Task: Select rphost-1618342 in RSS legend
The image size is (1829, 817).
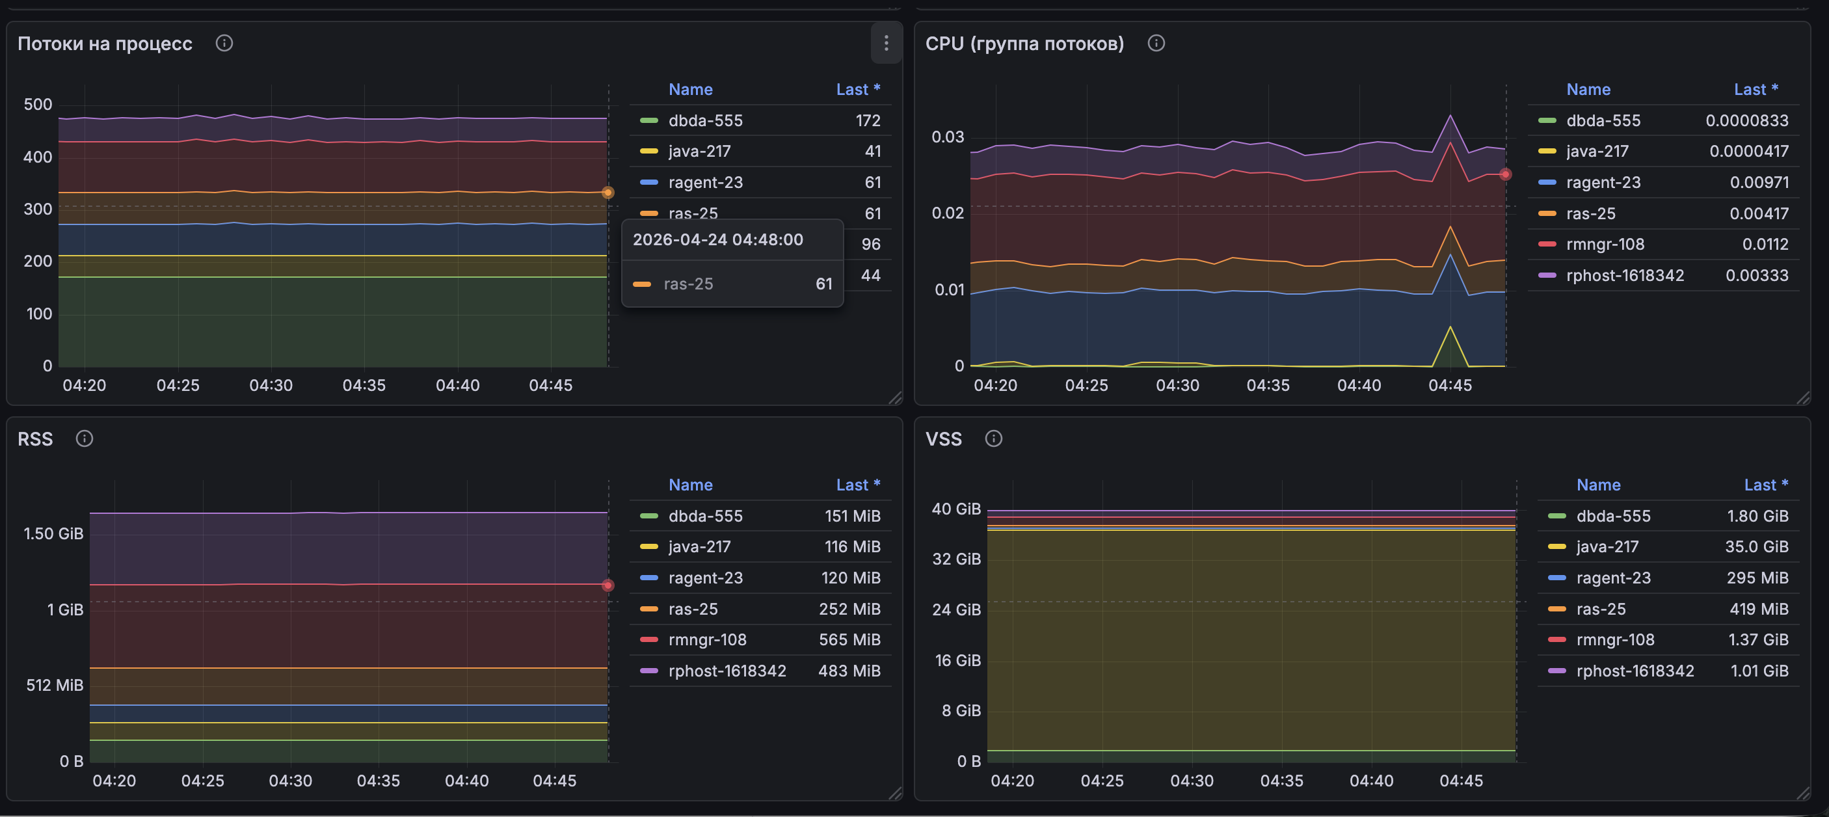Action: pos(727,671)
